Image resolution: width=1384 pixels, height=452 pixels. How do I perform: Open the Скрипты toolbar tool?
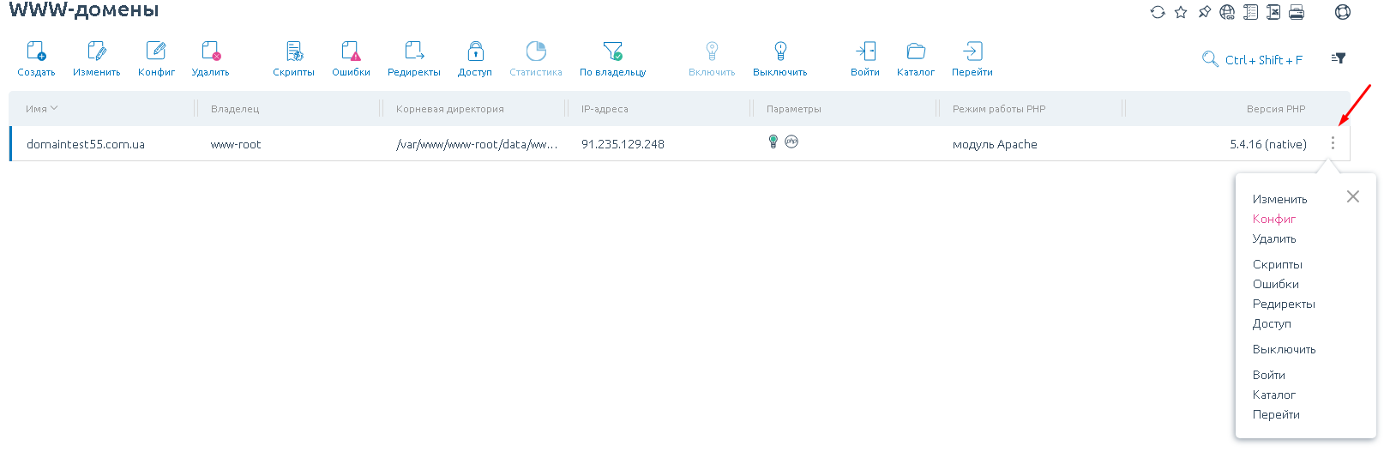pos(294,51)
